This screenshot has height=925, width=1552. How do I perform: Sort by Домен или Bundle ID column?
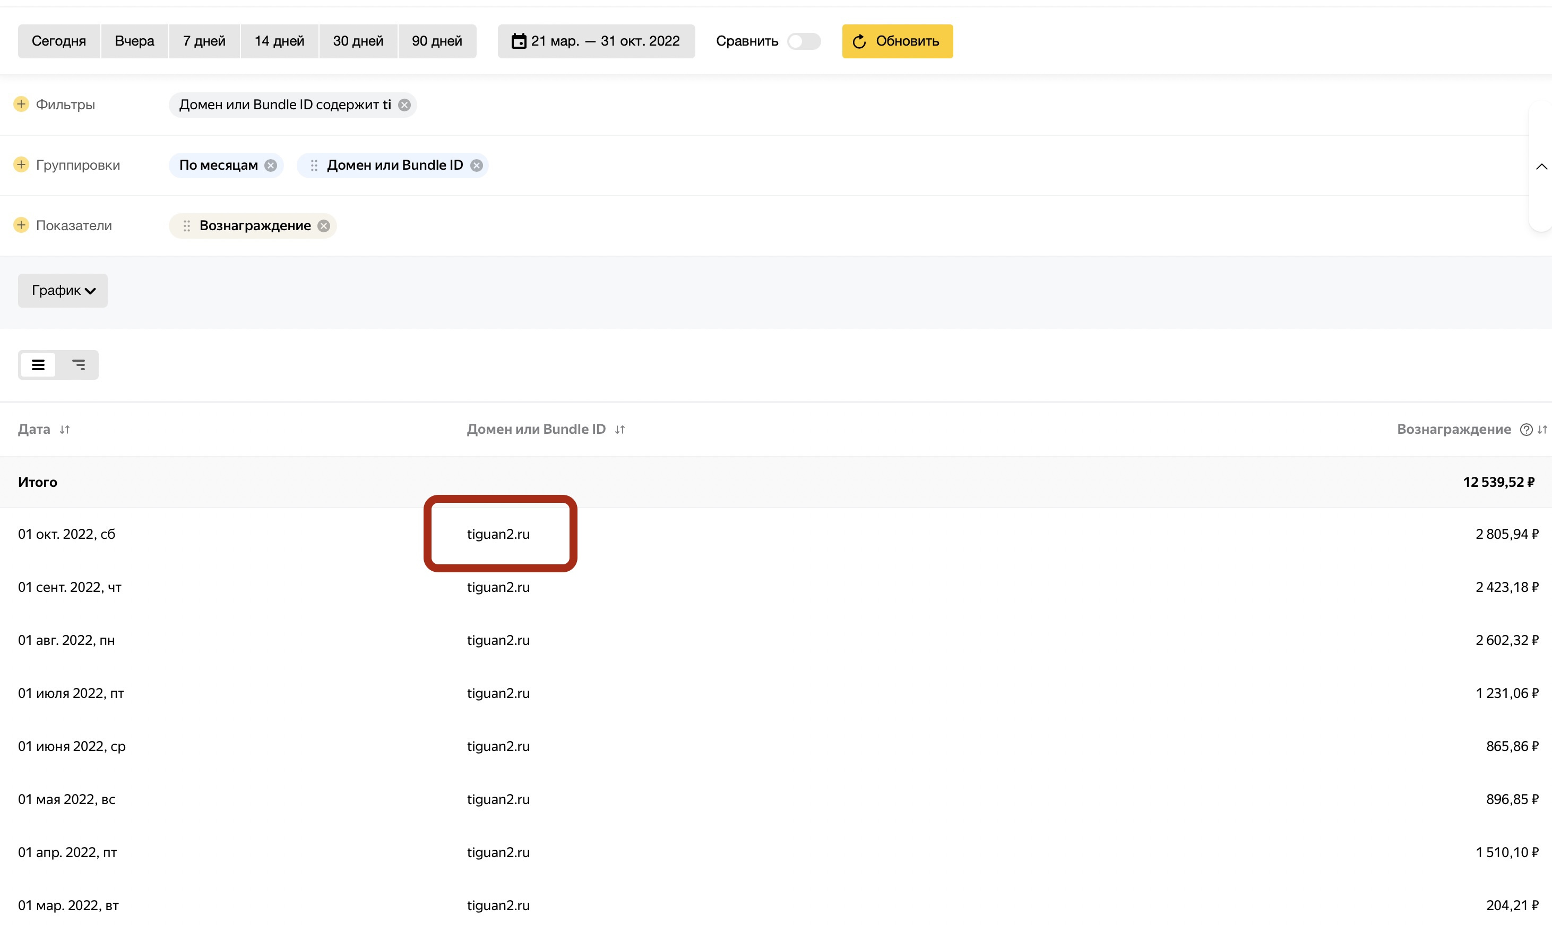(x=619, y=430)
